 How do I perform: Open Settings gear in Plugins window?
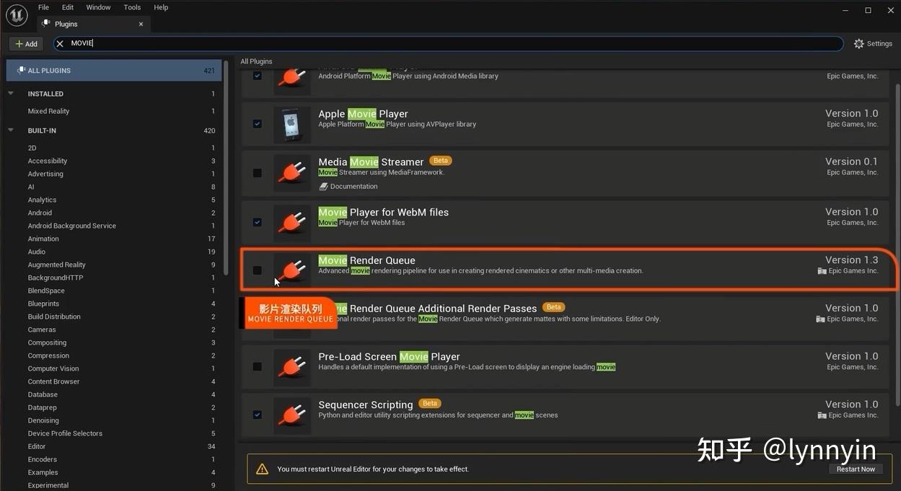pyautogui.click(x=858, y=44)
